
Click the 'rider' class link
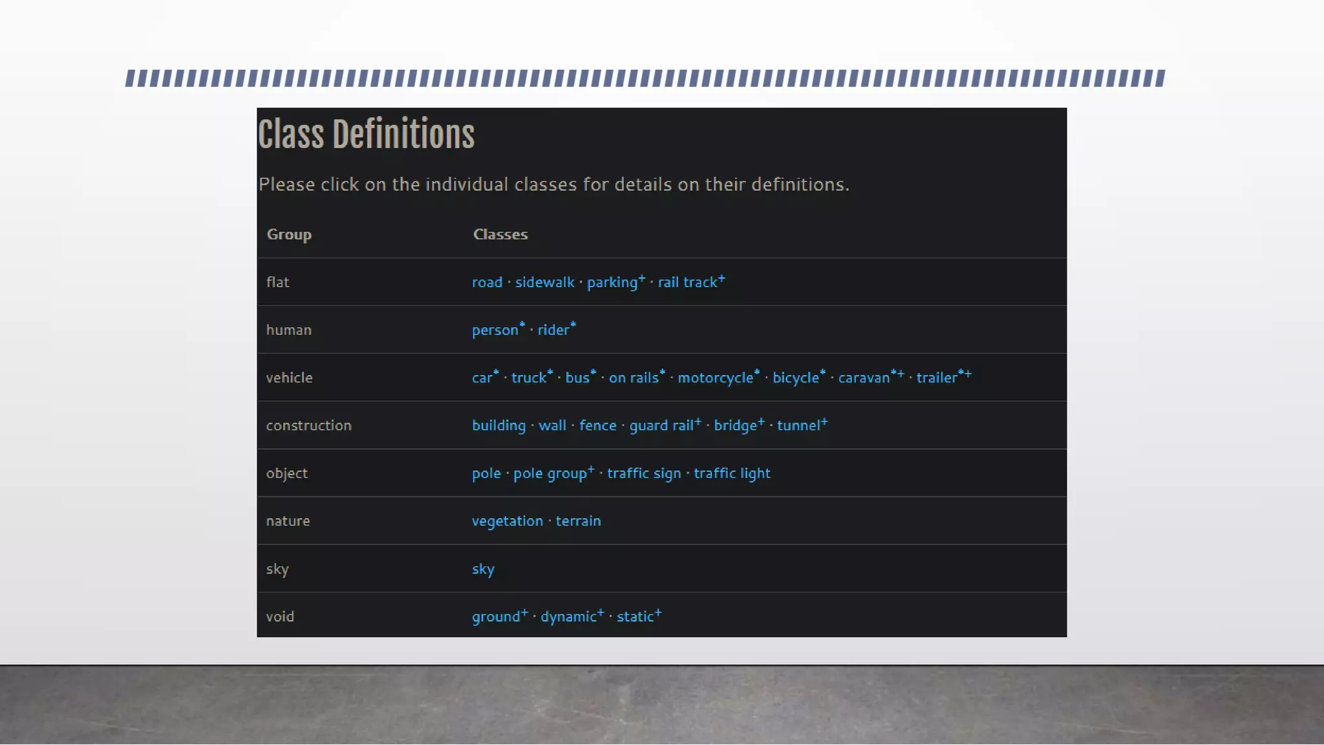tap(553, 330)
